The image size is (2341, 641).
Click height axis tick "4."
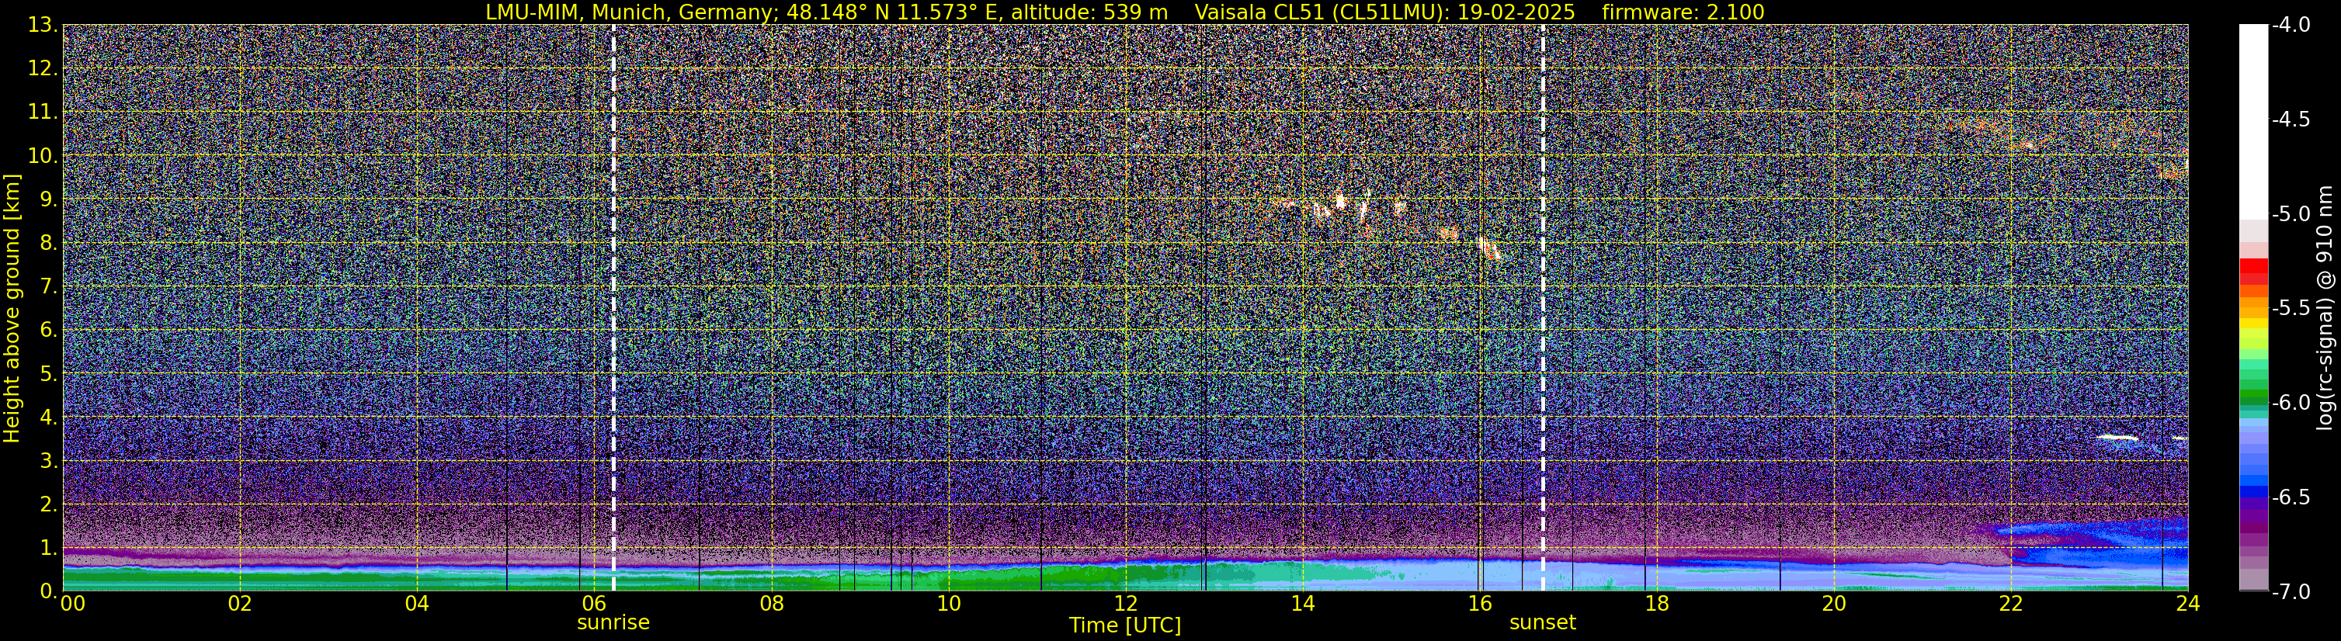click(x=49, y=418)
